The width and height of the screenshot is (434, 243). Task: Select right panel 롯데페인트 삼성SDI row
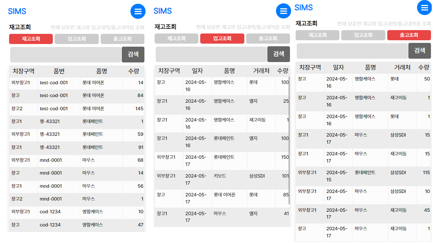point(363,176)
